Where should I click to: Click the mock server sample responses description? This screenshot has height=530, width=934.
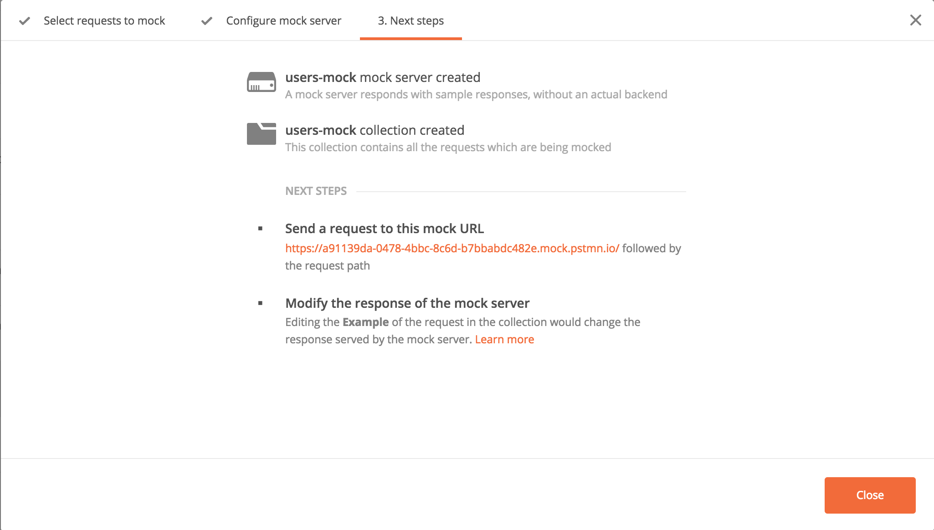476,94
